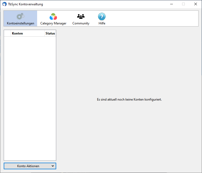The height and width of the screenshot is (173, 202).
Task: Click the empty accounts list area
Action: tap(30, 98)
